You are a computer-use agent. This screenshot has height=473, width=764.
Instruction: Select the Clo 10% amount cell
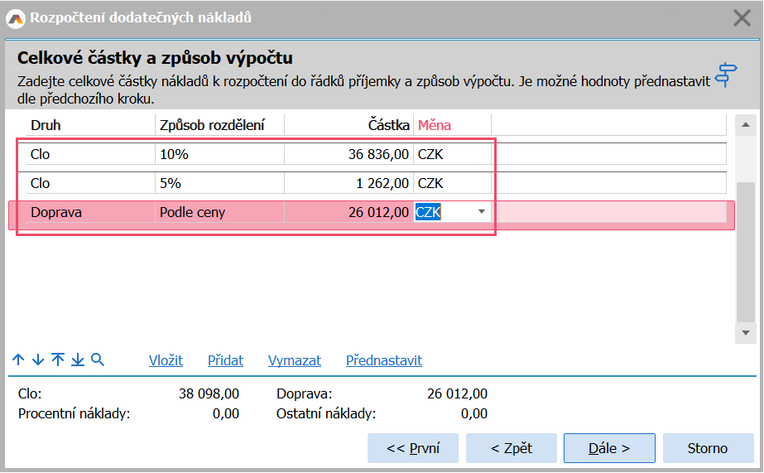click(x=348, y=154)
